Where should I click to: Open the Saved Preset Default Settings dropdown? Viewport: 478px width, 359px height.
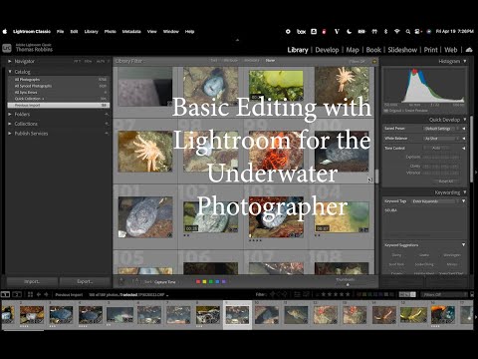441,129
